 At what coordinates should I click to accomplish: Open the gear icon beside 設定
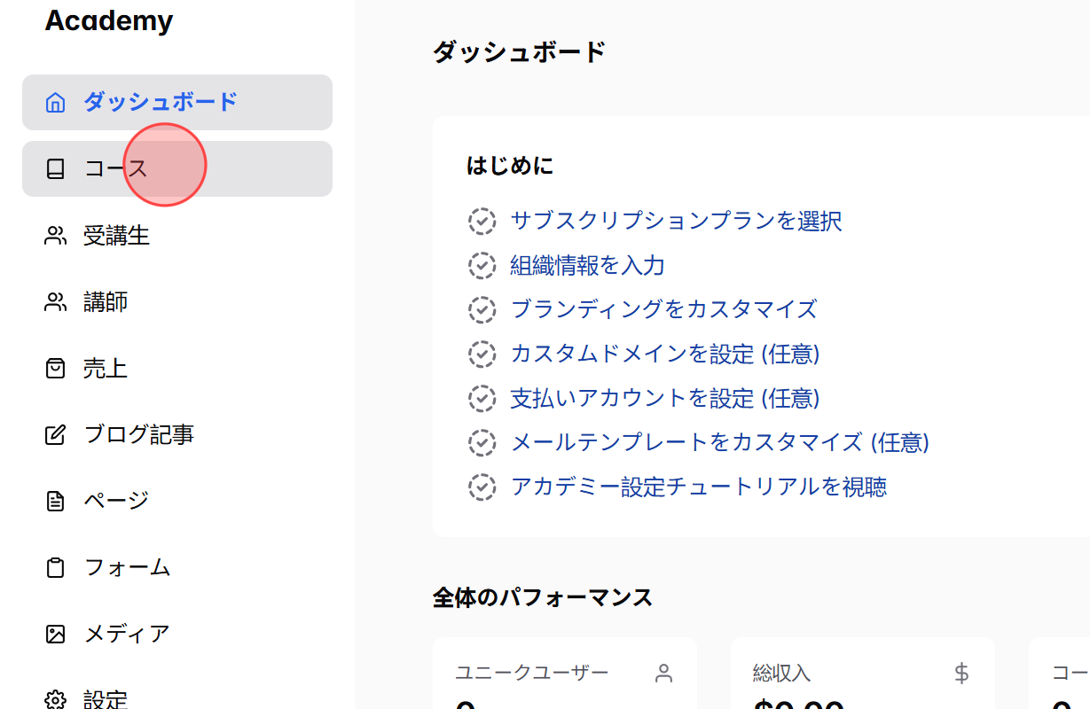tap(56, 699)
